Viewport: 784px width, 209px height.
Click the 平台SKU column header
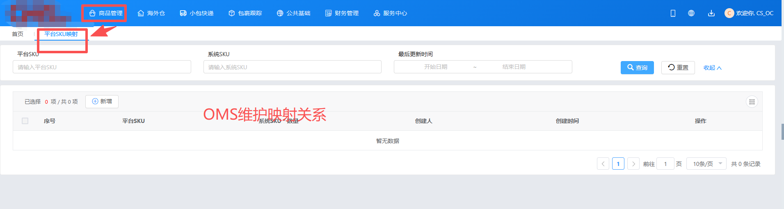coord(133,121)
